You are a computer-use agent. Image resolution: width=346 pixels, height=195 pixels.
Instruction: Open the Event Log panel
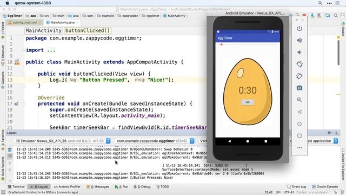(x=296, y=186)
